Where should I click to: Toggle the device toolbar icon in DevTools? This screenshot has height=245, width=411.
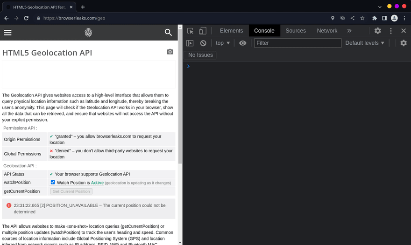203,31
